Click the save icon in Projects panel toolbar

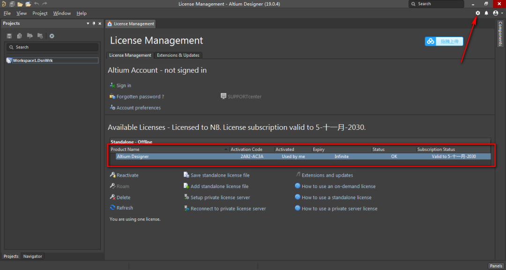pos(9,36)
